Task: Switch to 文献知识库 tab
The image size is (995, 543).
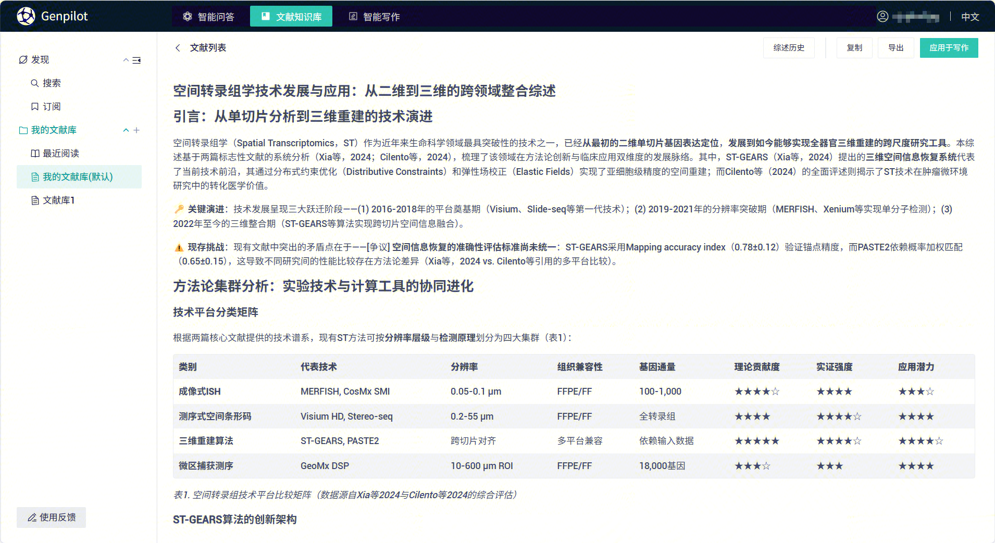Action: [291, 17]
